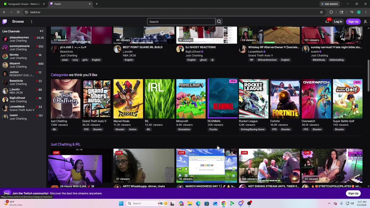
Task: Open bbyanni channel in sidebar
Action: 23,65
